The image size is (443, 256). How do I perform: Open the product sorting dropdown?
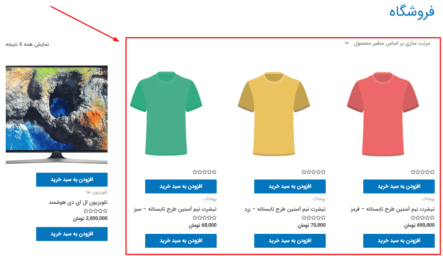(387, 43)
